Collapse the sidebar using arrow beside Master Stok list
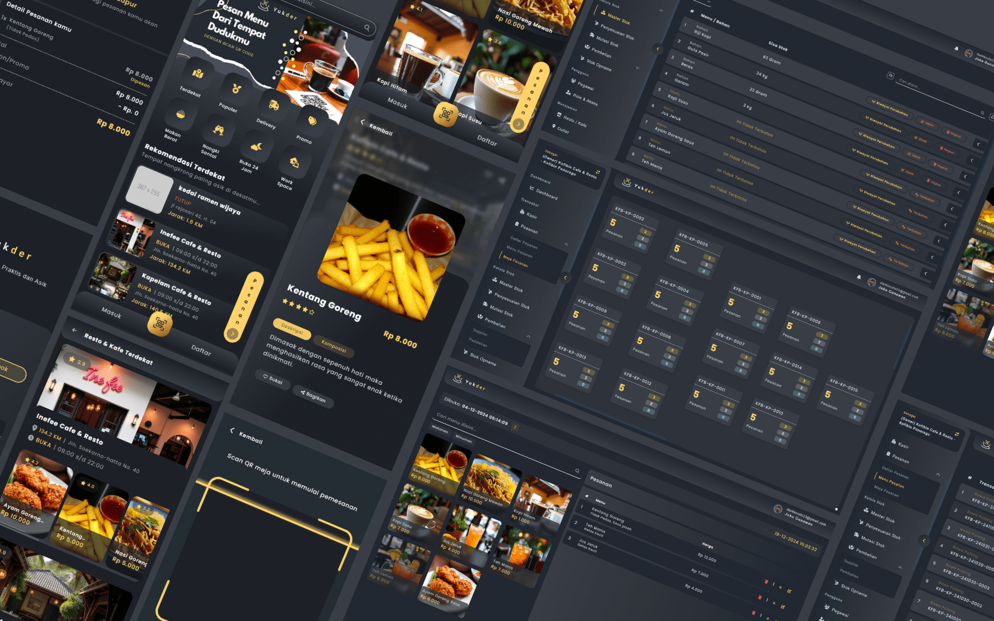Screen dimensions: 994x621 658,49
